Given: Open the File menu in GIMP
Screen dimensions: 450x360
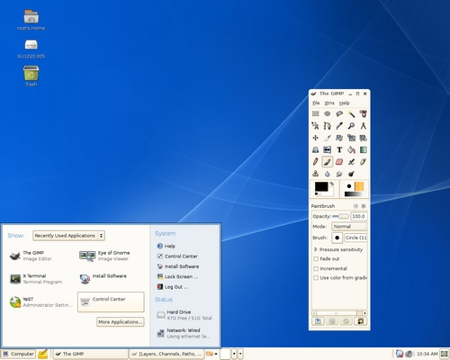Looking at the screenshot, I should pyautogui.click(x=316, y=103).
